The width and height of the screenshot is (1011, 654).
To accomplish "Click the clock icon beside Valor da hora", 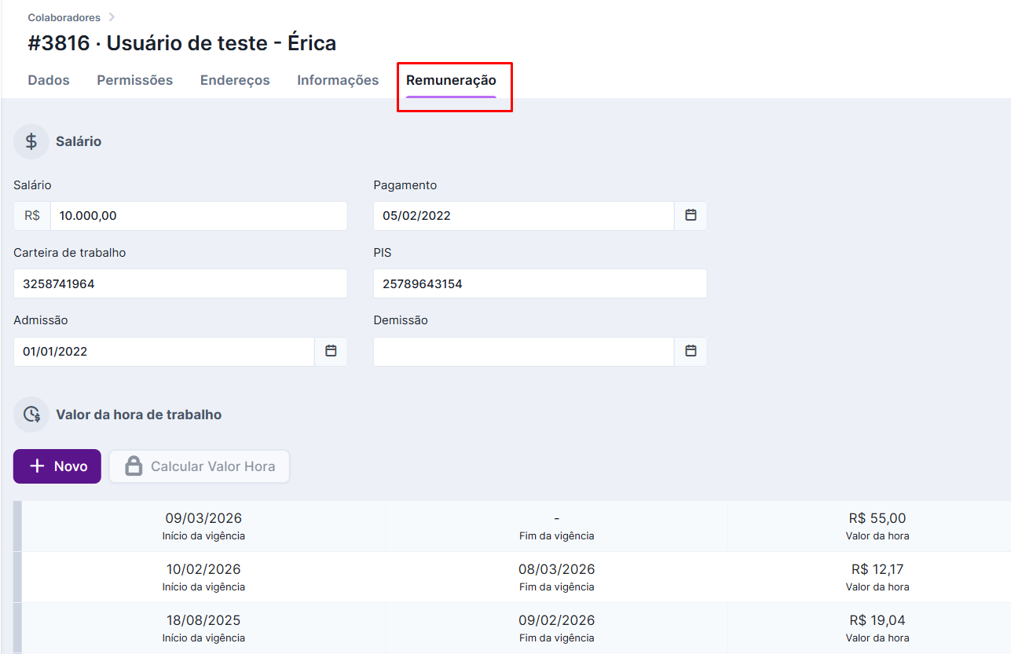I will tap(31, 415).
